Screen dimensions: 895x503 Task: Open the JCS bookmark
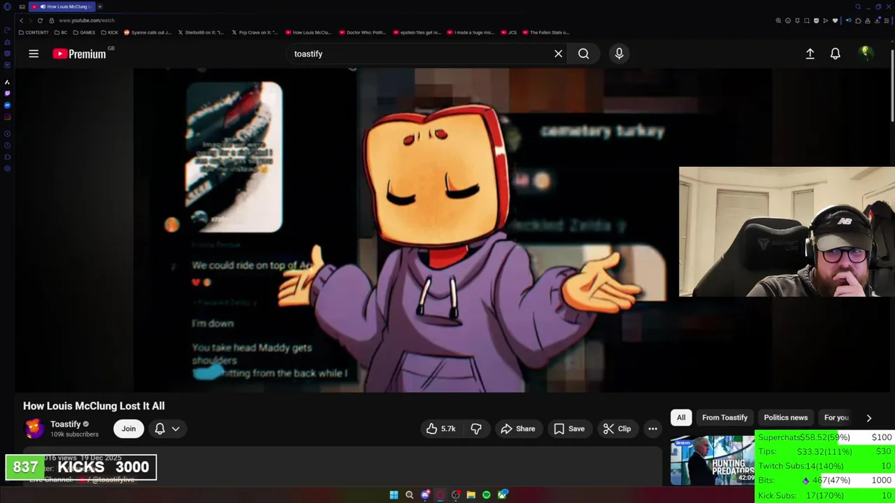click(x=508, y=32)
